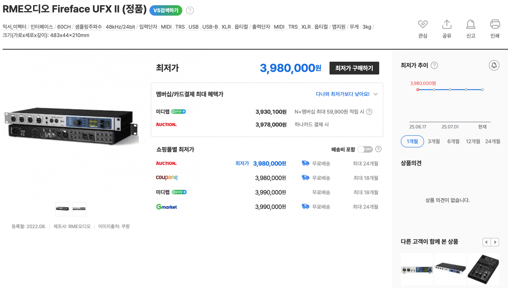Show next related products arrow
Screen dimensions: 508x288
[495, 242]
